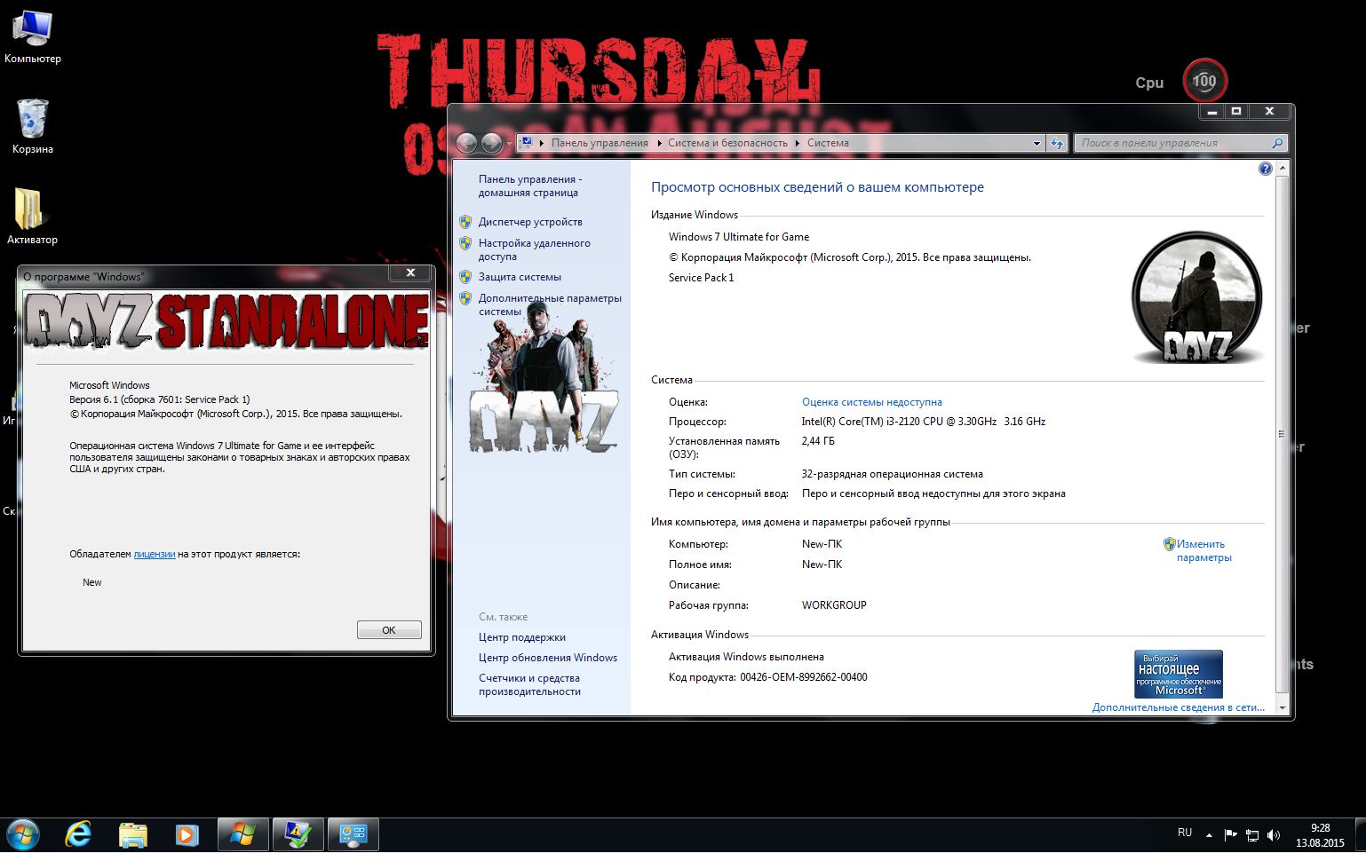Open Защита системы link
The height and width of the screenshot is (853, 1366).
click(520, 277)
